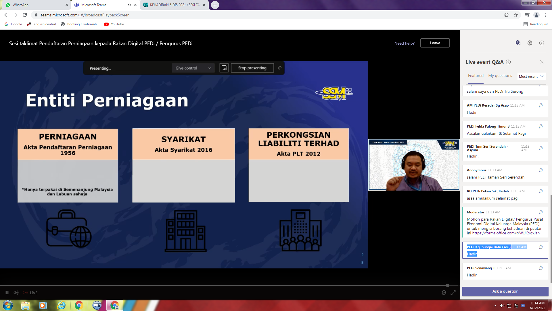Open video player settings gear

[444, 293]
